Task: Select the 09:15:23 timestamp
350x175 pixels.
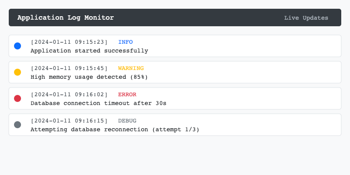Action: click(x=69, y=42)
